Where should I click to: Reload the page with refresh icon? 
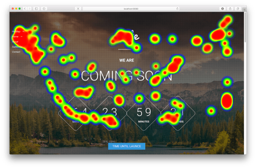click(178, 8)
